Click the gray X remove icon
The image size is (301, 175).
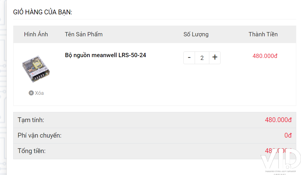(x=31, y=93)
